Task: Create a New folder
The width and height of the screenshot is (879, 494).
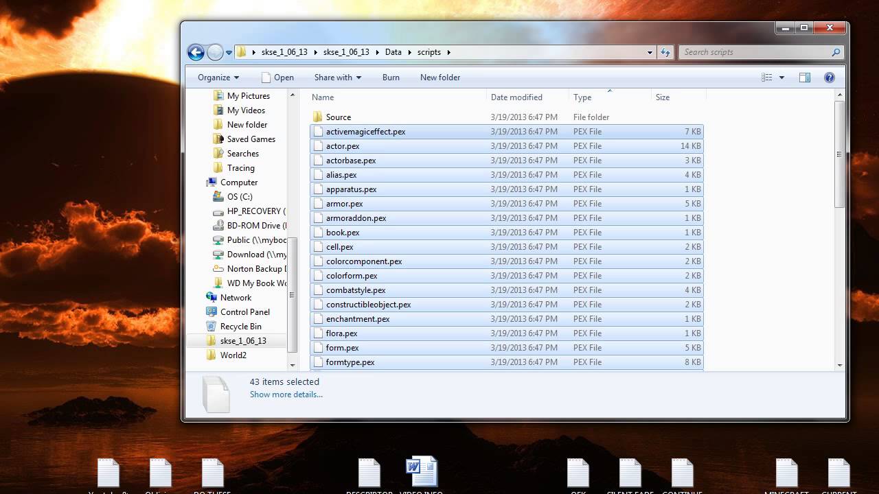Action: click(440, 78)
